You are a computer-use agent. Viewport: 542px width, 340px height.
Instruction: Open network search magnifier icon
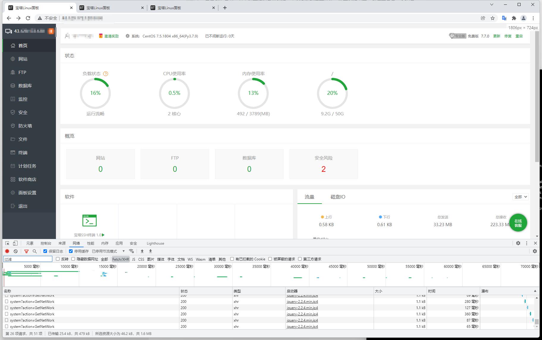tap(35, 251)
